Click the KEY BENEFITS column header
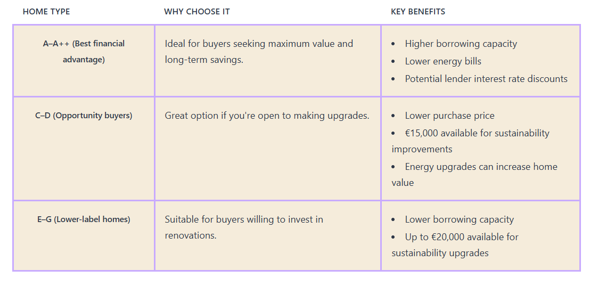The height and width of the screenshot is (286, 590). 418,12
